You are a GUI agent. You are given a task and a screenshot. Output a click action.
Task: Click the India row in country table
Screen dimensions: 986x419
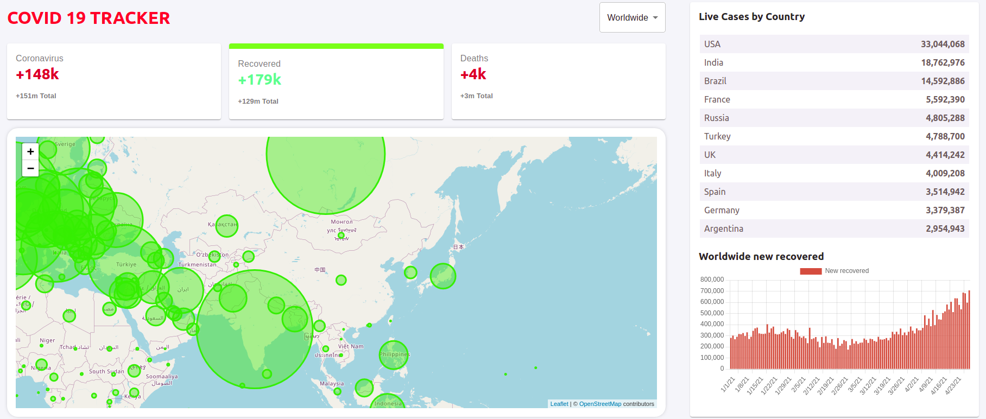pos(835,62)
